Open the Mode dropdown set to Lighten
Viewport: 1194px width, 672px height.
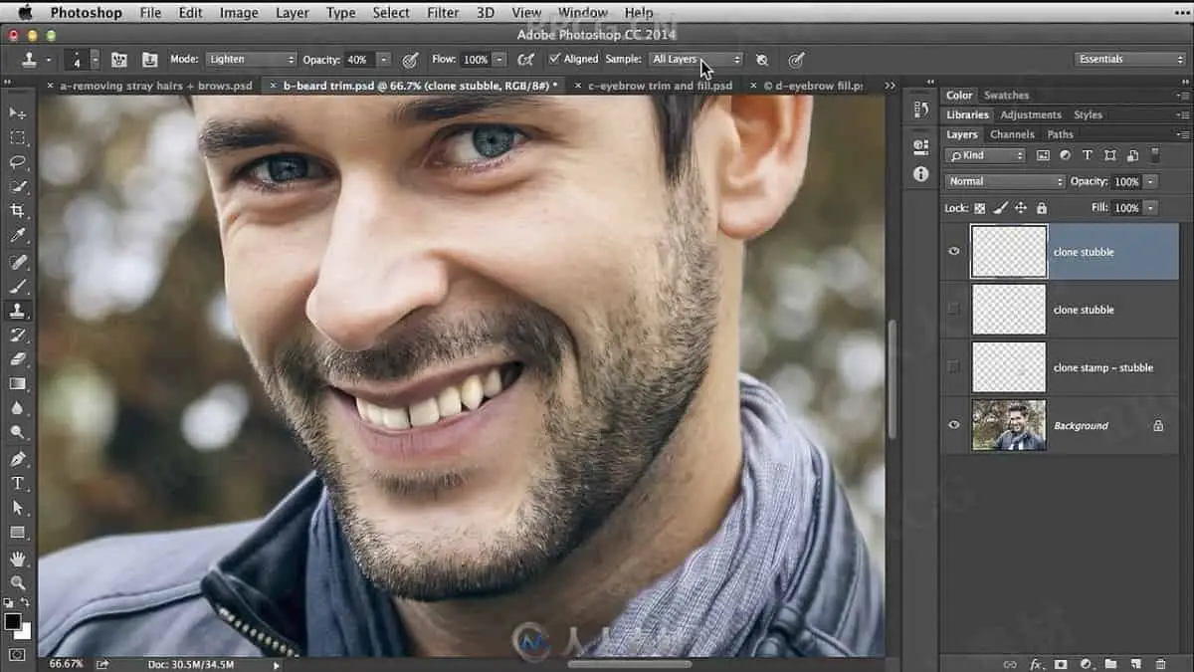251,60
